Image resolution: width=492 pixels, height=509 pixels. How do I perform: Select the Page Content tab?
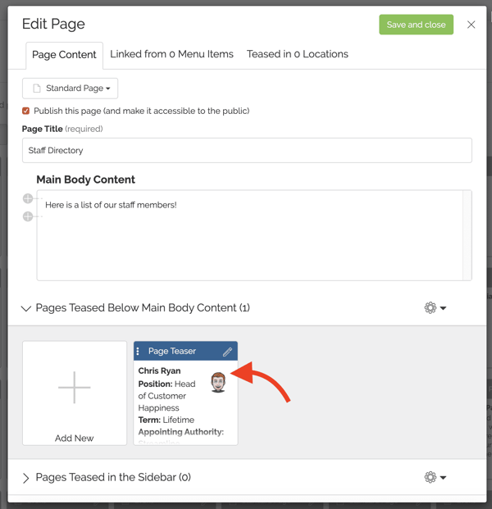click(x=64, y=55)
